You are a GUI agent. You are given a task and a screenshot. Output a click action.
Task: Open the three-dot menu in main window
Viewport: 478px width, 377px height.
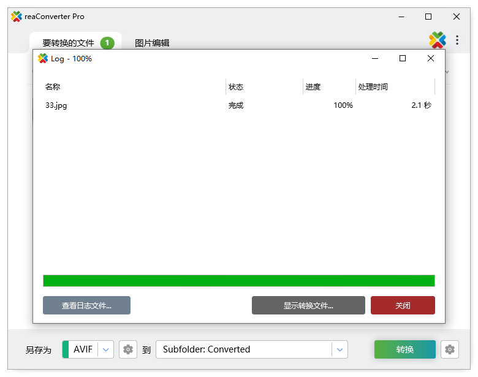[x=457, y=40]
